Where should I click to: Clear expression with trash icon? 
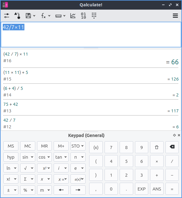point(157,147)
